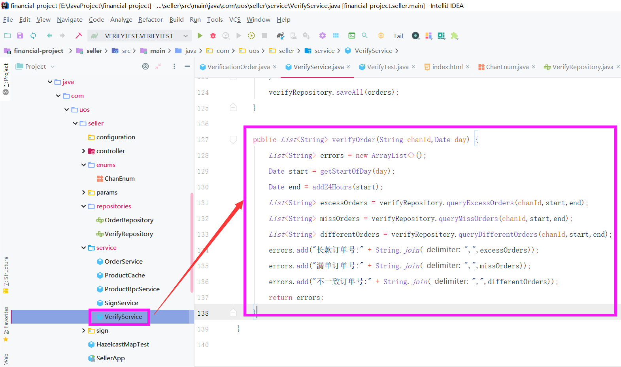This screenshot has height=367, width=621.
Task: Click the Synchronize refresh icon
Action: click(x=33, y=36)
